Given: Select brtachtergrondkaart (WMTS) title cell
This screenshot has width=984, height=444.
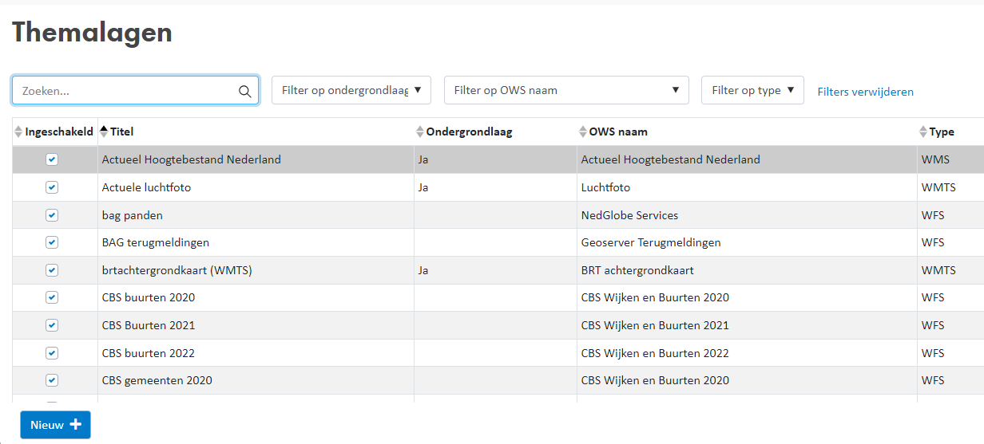Looking at the screenshot, I should 256,270.
